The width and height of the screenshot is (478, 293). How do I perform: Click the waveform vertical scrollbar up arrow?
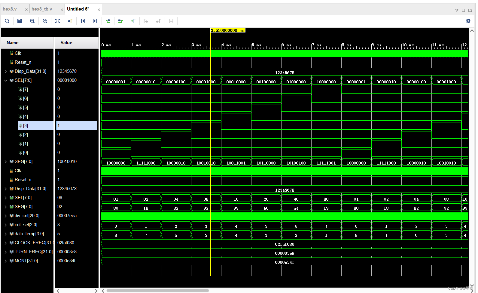pos(472,31)
